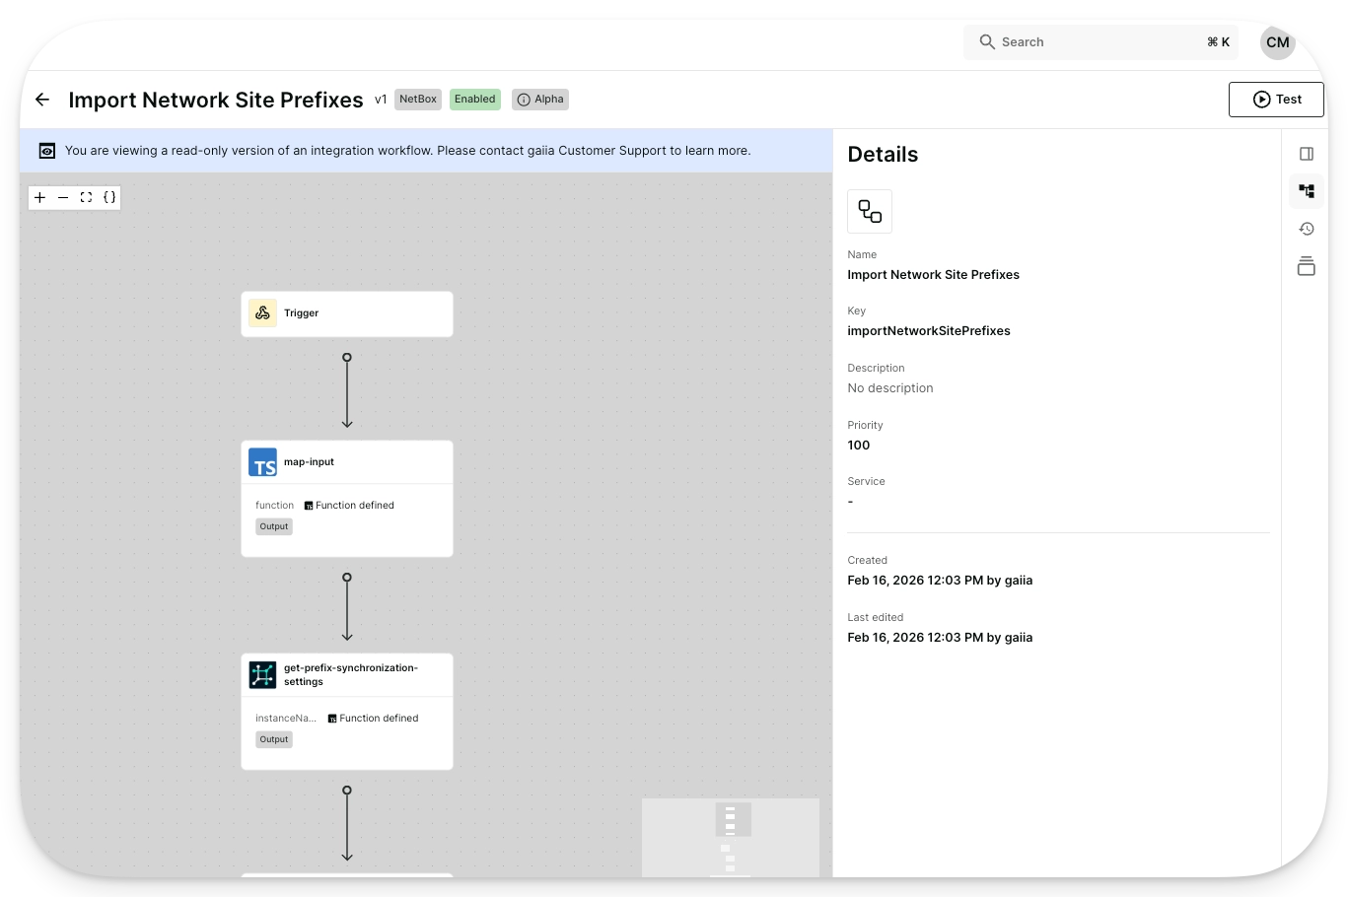Click the function label on map-input
1348x897 pixels.
[274, 506]
